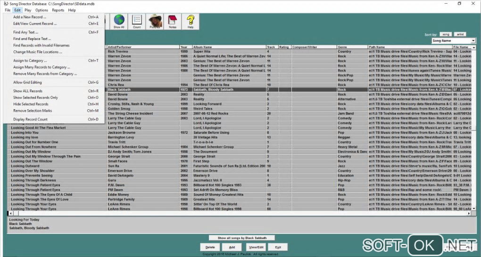Click the horizontal scrollbar right arrow

[x=469, y=213]
